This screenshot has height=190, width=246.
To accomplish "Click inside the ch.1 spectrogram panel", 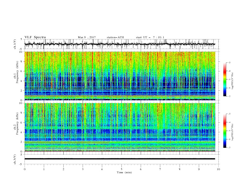I will pyautogui.click(x=120, y=76).
